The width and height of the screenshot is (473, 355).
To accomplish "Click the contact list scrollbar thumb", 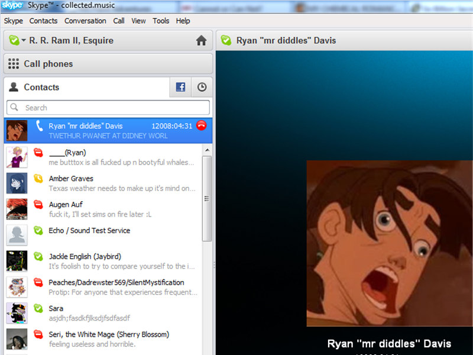I will click(x=207, y=198).
